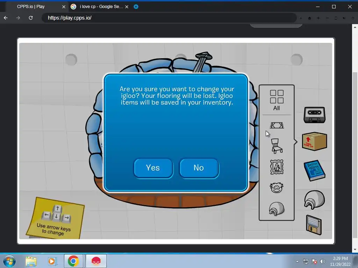Click the cardboard storage box icon
This screenshot has width=358, height=268.
314,141
